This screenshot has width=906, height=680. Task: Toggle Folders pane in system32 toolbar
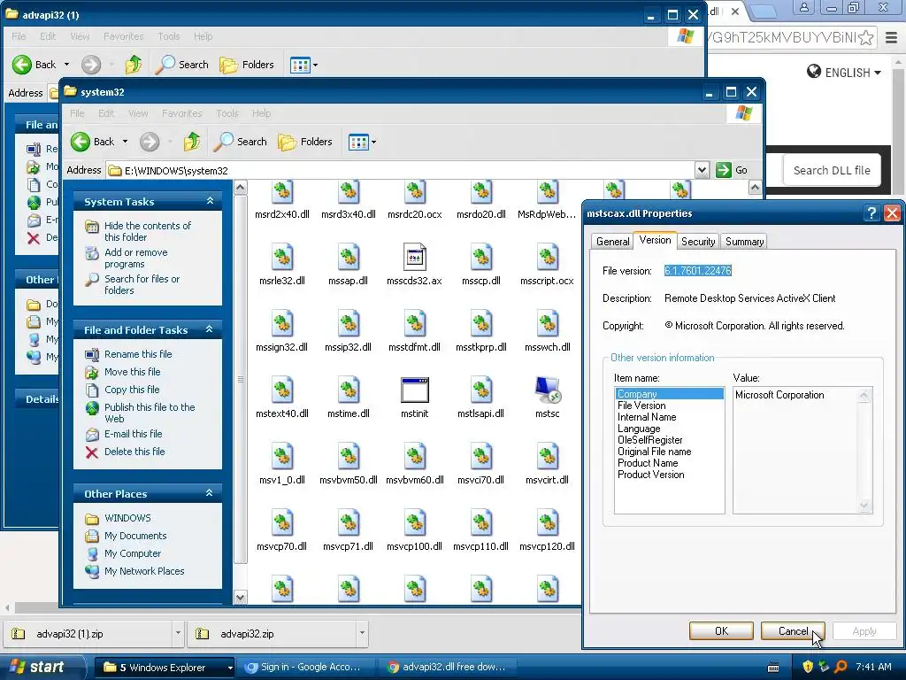[305, 142]
